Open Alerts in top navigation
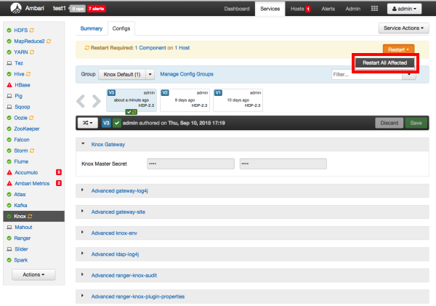Screen dimensions: 436x306 [328, 9]
